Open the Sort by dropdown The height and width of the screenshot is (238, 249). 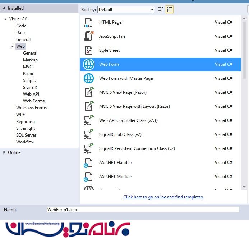pos(126,10)
